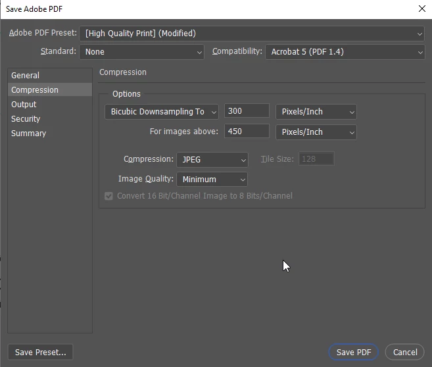Open the Standard dropdown set to None
432x367 pixels.
click(x=141, y=52)
